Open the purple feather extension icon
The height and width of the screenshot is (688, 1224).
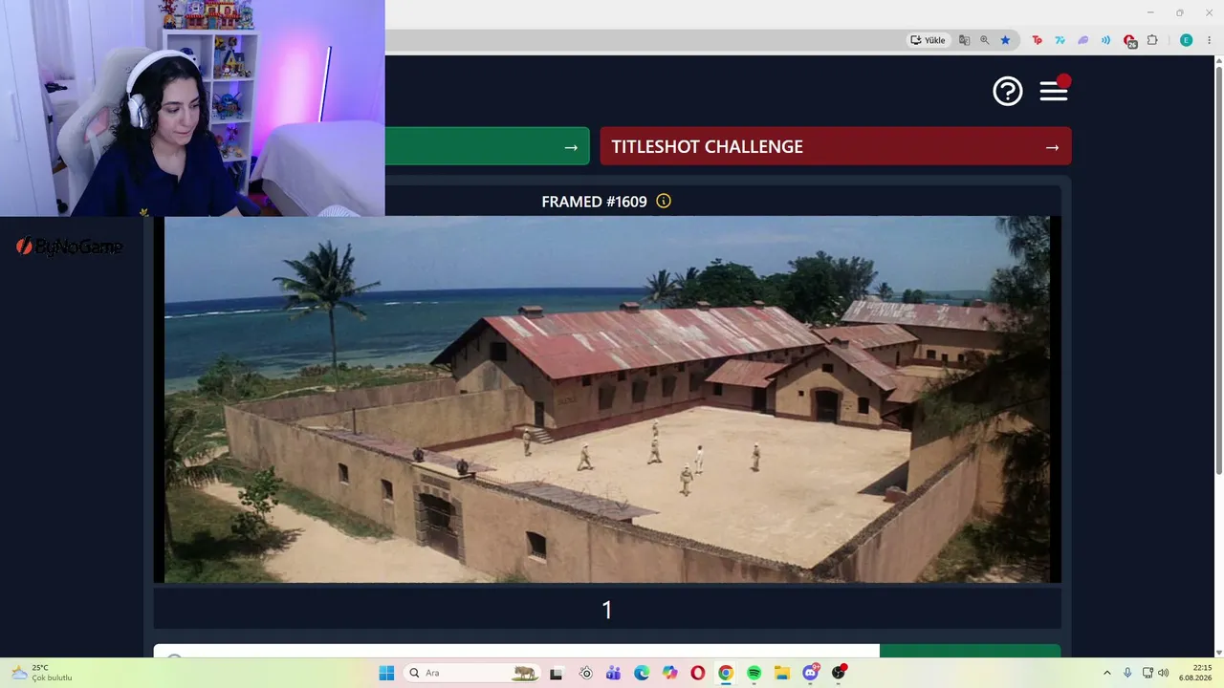click(x=1083, y=40)
